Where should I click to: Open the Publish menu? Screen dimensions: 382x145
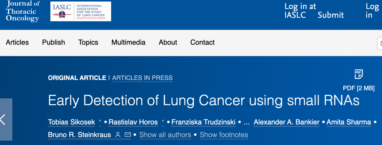pyautogui.click(x=53, y=42)
